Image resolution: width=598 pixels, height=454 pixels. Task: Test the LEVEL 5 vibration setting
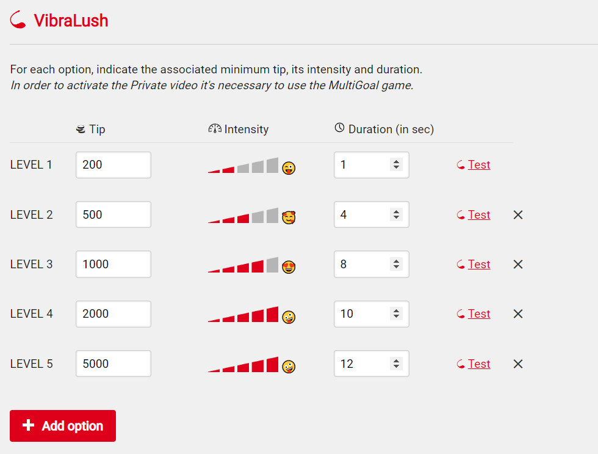[x=474, y=364]
